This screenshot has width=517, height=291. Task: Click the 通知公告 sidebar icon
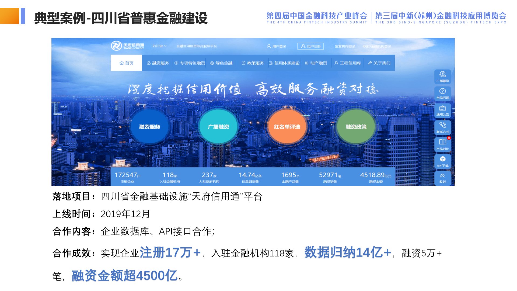point(443,110)
